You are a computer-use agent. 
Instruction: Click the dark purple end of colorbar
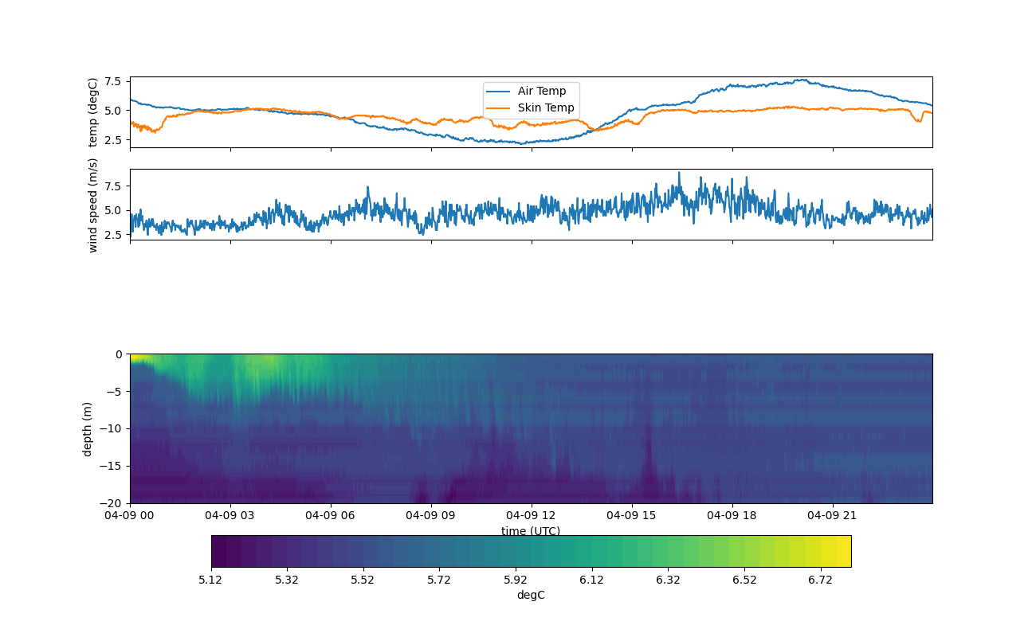[218, 551]
